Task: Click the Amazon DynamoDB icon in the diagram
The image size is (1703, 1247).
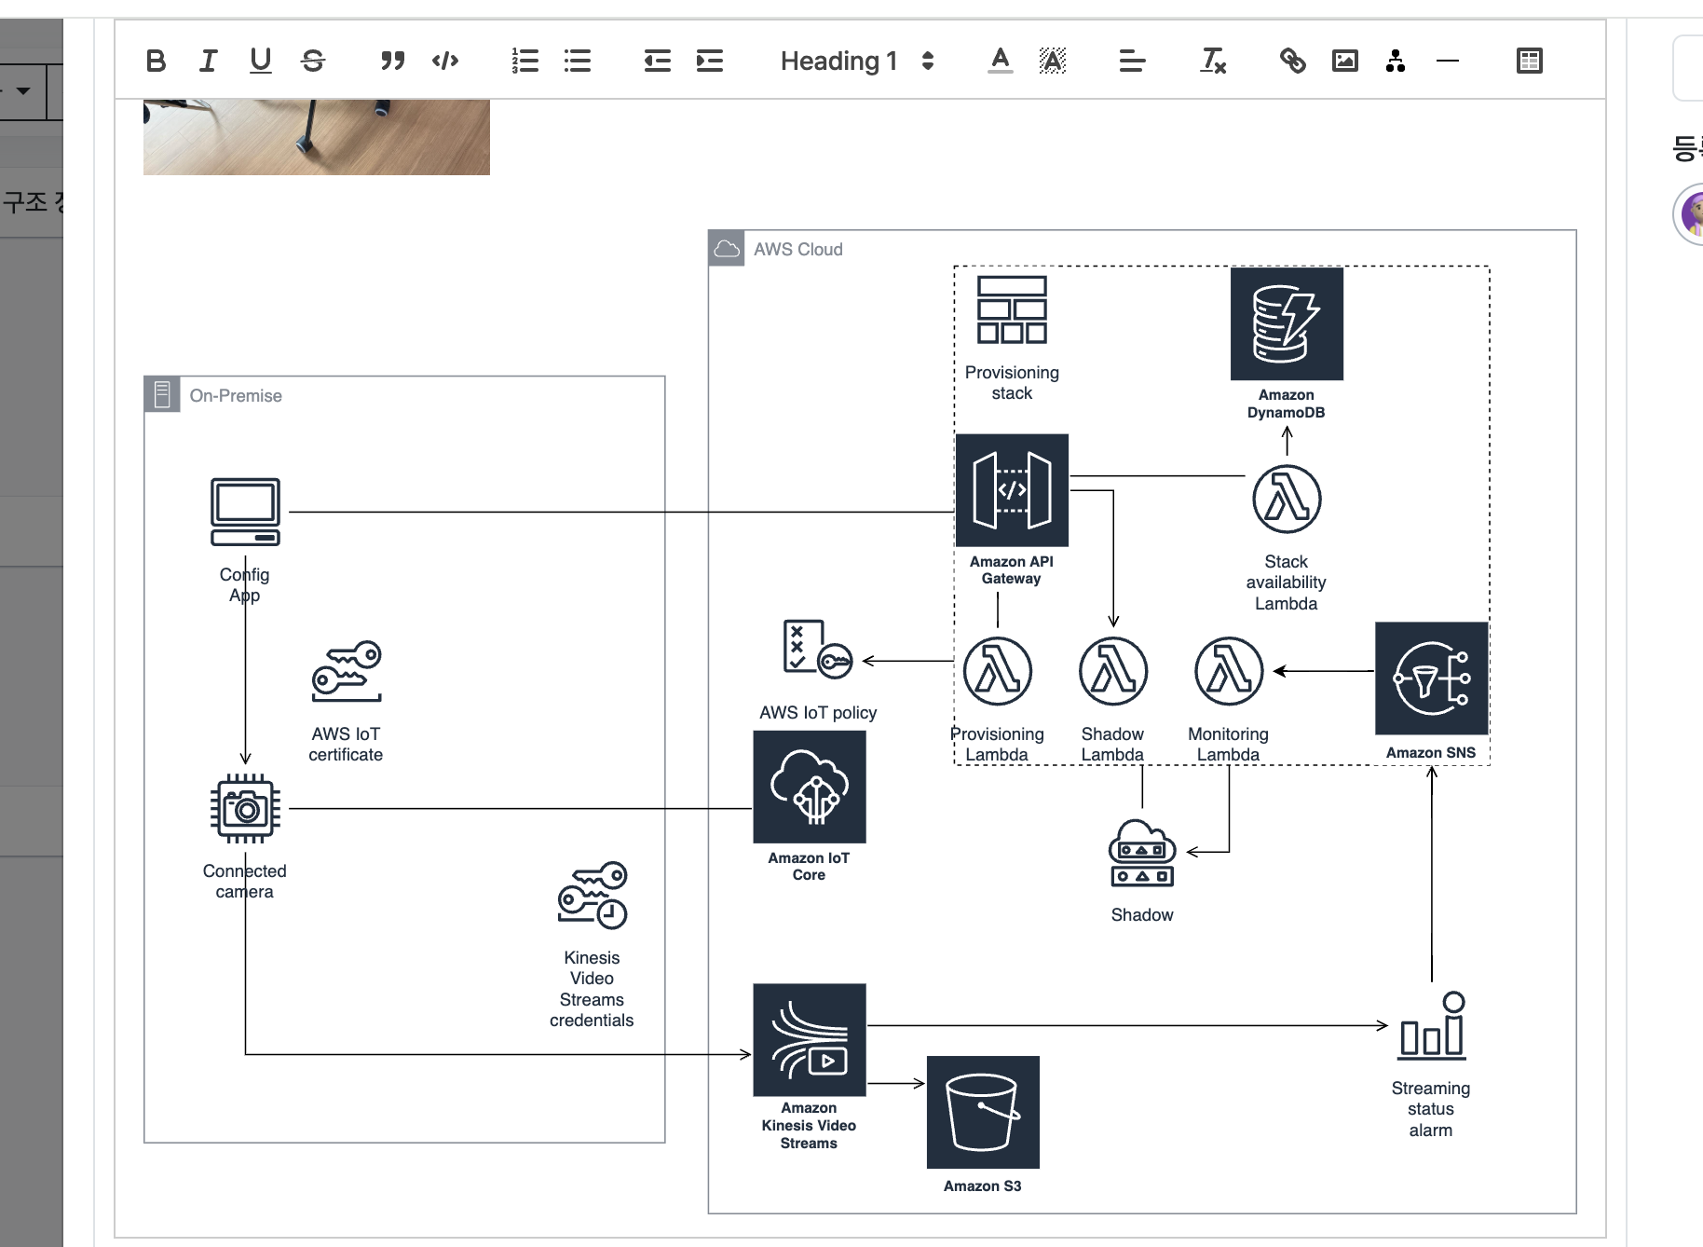Action: tap(1287, 323)
